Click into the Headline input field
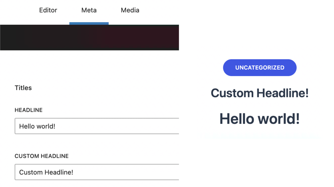This screenshot has height=187, width=334. (97, 126)
